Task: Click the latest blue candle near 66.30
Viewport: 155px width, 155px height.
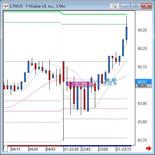Action: tap(126, 33)
